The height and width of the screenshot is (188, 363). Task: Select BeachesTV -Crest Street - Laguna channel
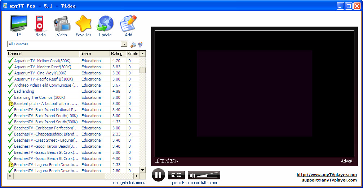tap(46, 140)
